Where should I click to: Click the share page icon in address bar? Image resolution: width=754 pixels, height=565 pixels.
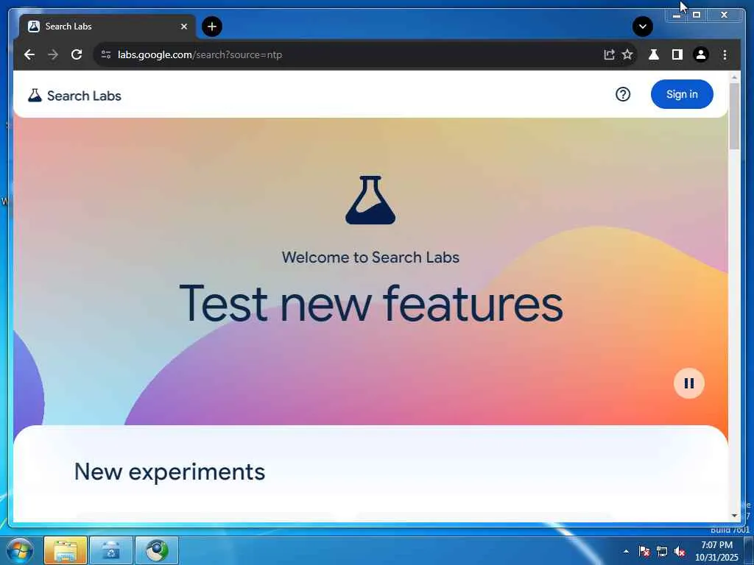tap(609, 54)
